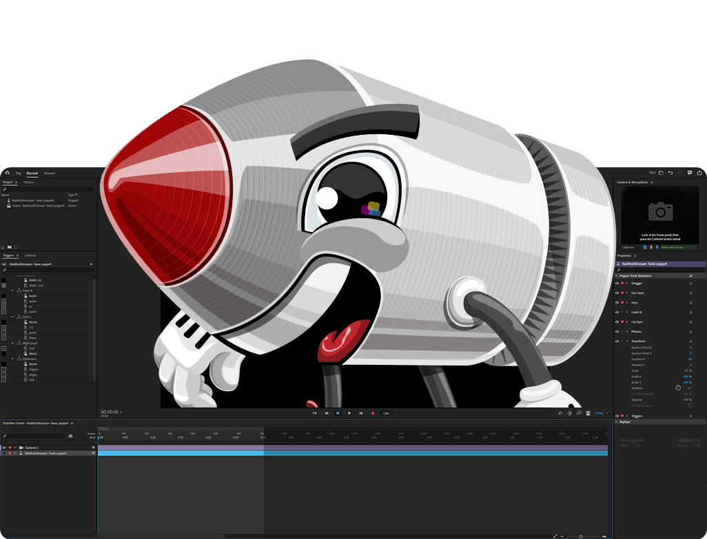Click the Home icon in the top bar
Image resolution: width=707 pixels, height=539 pixels.
coord(7,173)
